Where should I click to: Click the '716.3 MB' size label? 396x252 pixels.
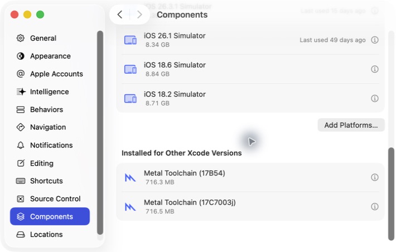(x=160, y=182)
